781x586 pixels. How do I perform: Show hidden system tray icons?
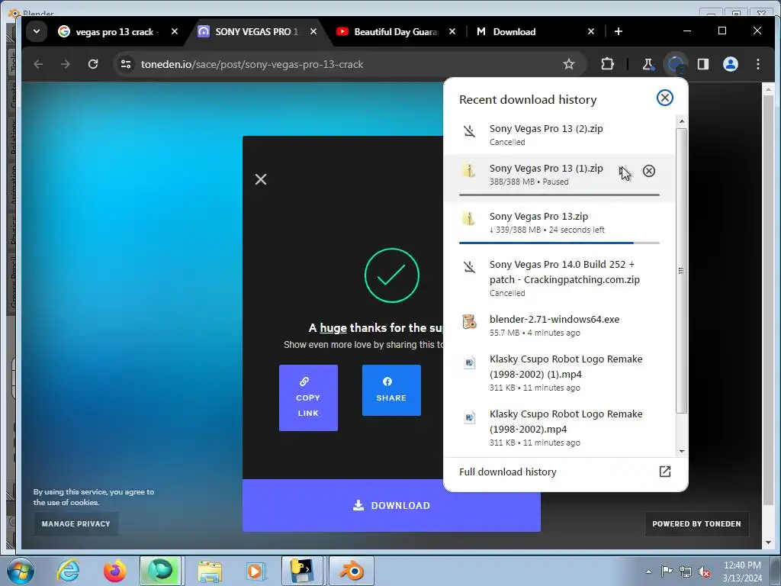click(648, 572)
